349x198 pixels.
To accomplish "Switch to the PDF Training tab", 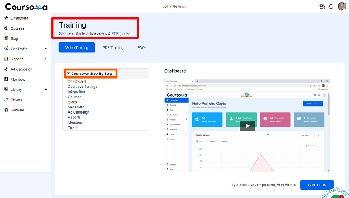I will pyautogui.click(x=113, y=48).
